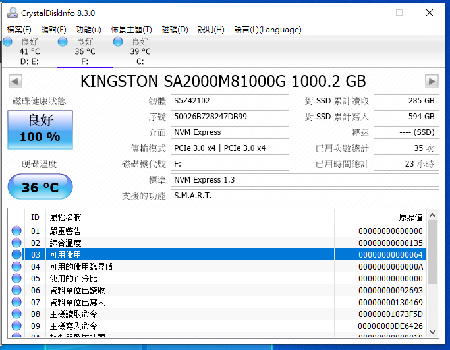Select the F: disk tab at 36 °C
This screenshot has width=450, height=350.
[85, 51]
